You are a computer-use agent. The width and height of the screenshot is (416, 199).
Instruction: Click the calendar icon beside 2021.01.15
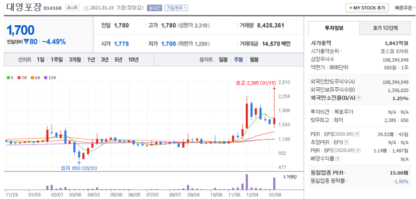click(87, 8)
